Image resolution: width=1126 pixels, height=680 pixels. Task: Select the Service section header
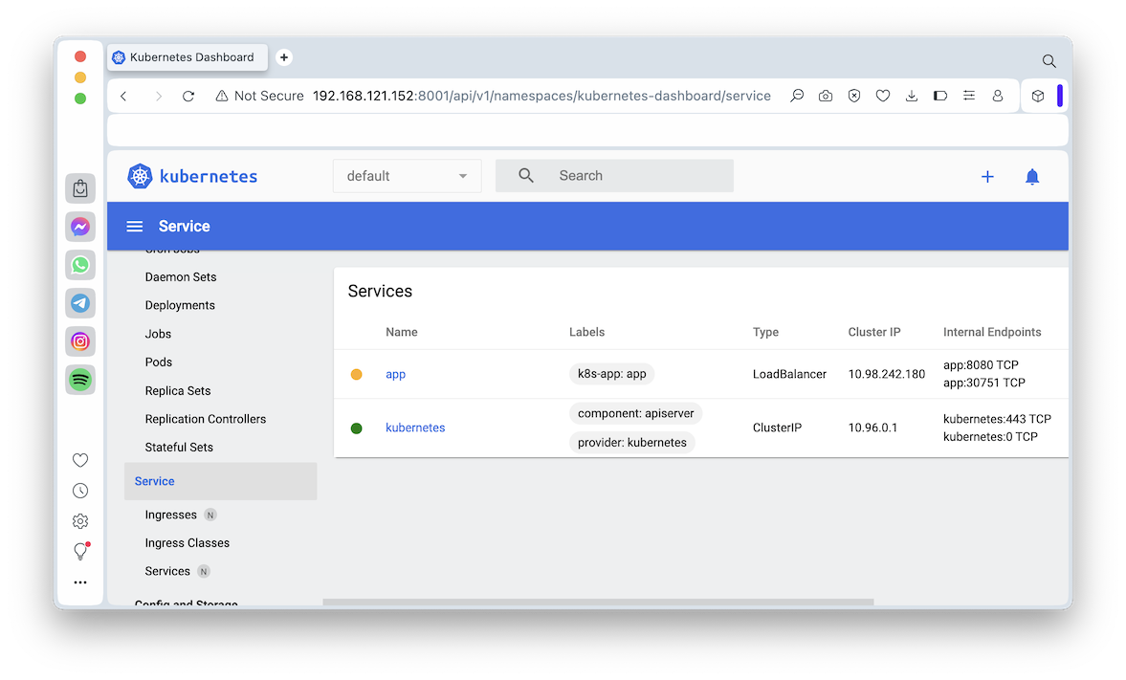pos(220,481)
